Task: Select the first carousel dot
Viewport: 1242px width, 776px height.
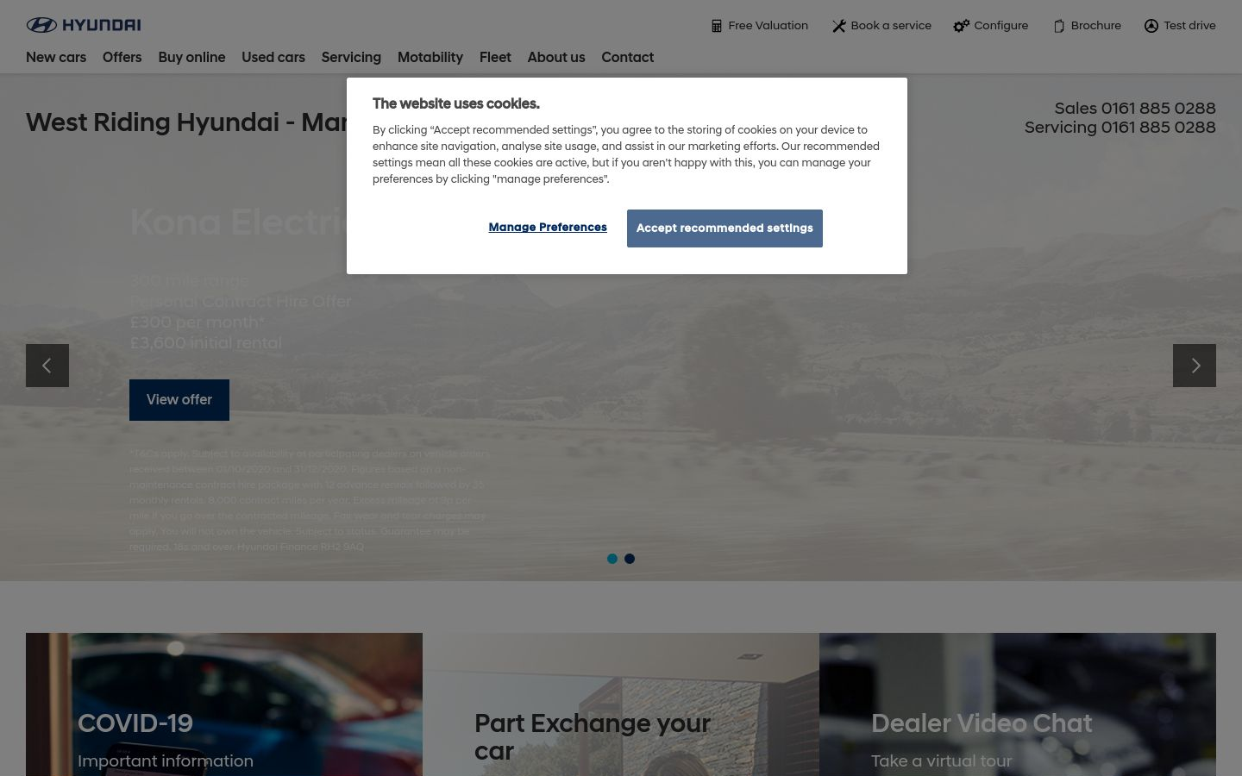Action: pos(612,559)
